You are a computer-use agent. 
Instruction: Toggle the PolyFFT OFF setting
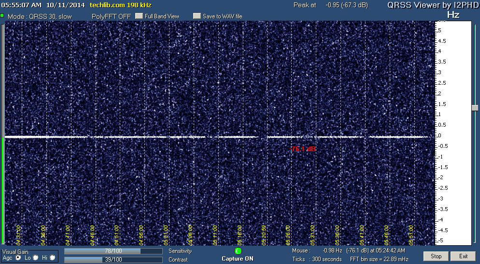(x=111, y=16)
